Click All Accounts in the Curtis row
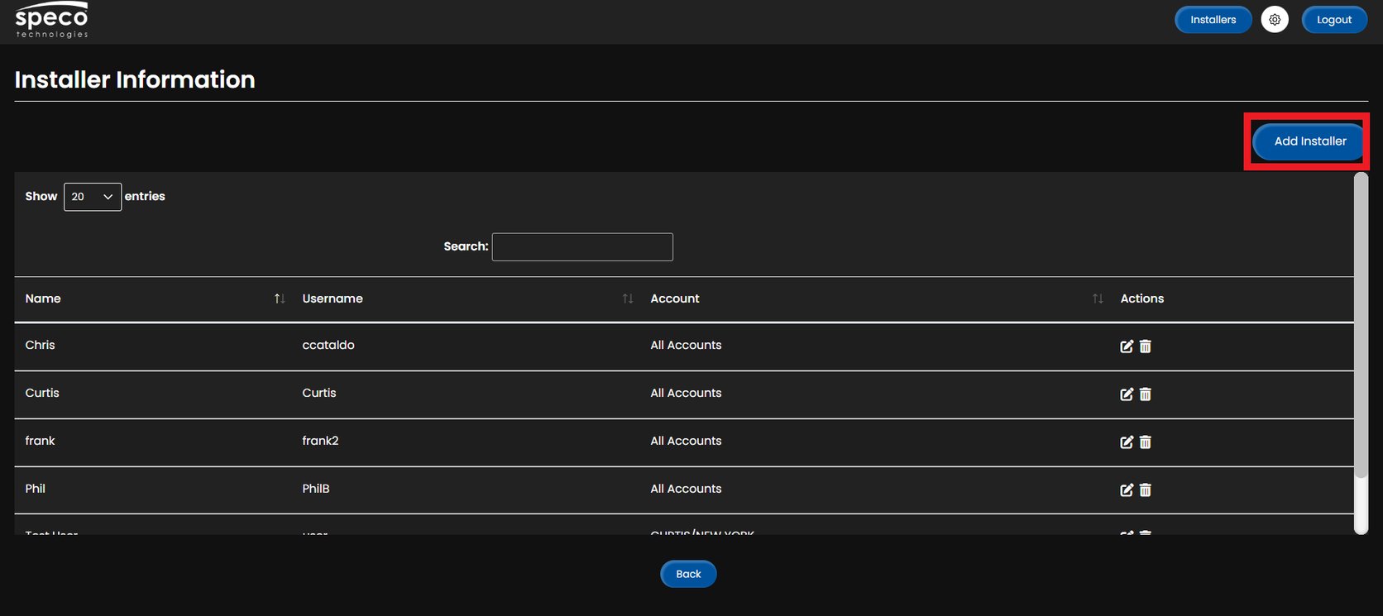The image size is (1383, 616). coord(686,393)
